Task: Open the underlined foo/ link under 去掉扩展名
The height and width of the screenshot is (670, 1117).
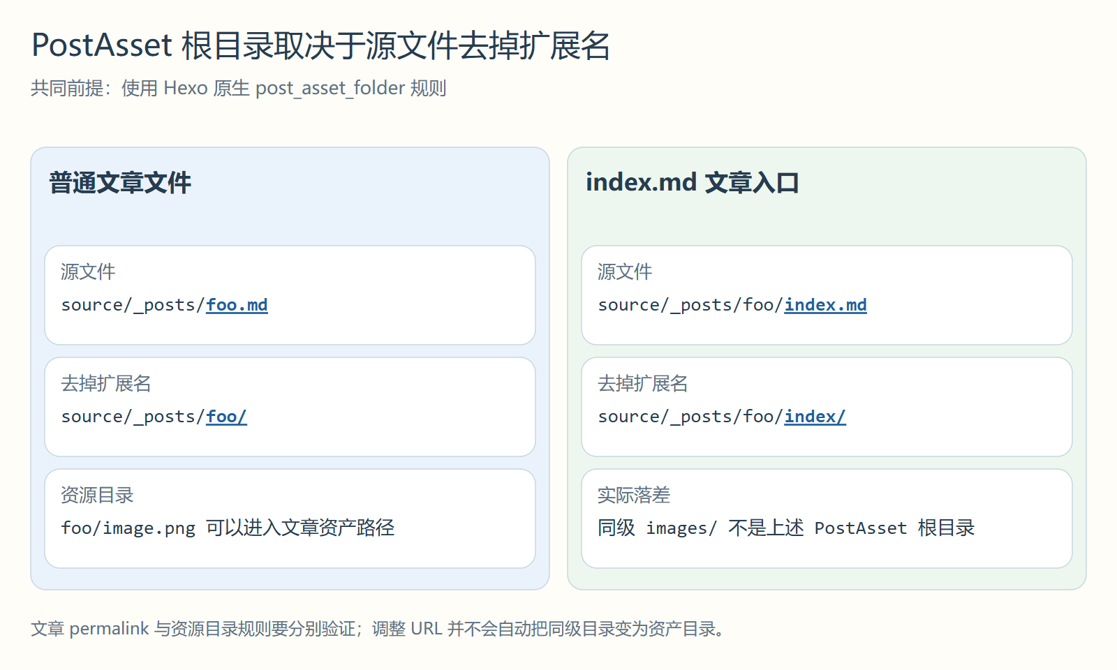Action: (x=226, y=417)
